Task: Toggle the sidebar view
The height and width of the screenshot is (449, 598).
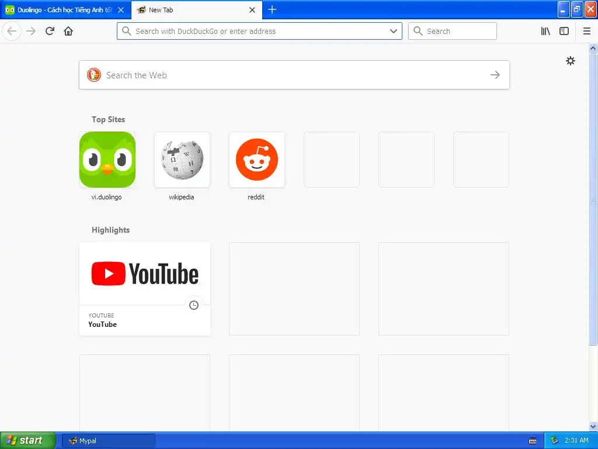Action: [x=564, y=31]
